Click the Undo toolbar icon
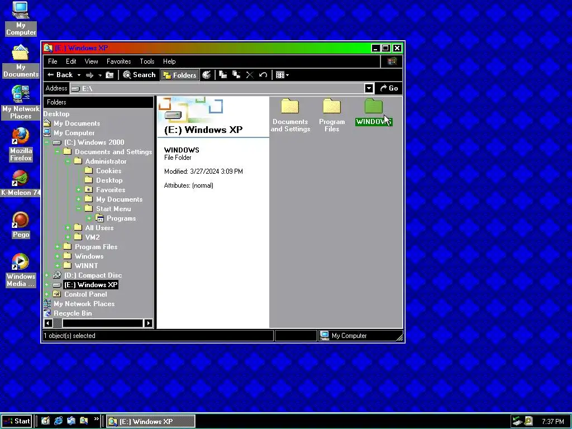 tap(263, 75)
